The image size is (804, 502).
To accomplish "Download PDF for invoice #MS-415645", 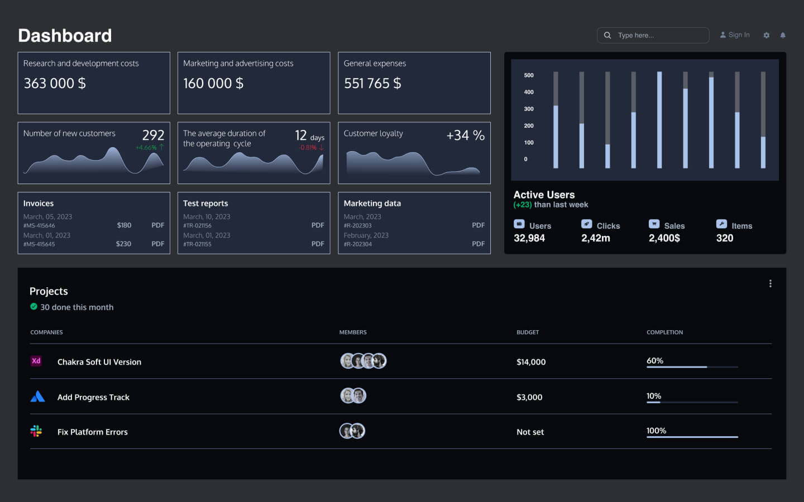I will pos(158,244).
